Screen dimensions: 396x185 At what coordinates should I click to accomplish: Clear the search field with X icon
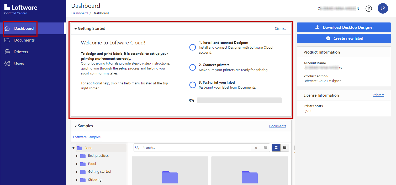tap(256, 148)
